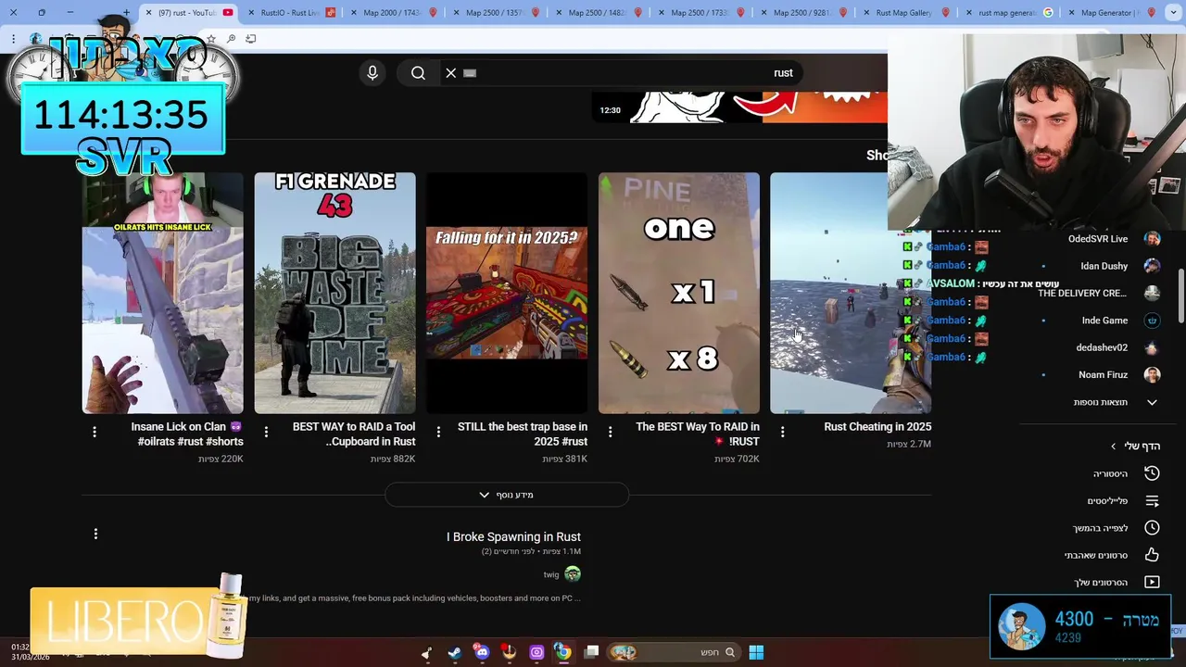Open Noam Firuz channel avatar
Image resolution: width=1186 pixels, height=667 pixels.
pos(1152,374)
